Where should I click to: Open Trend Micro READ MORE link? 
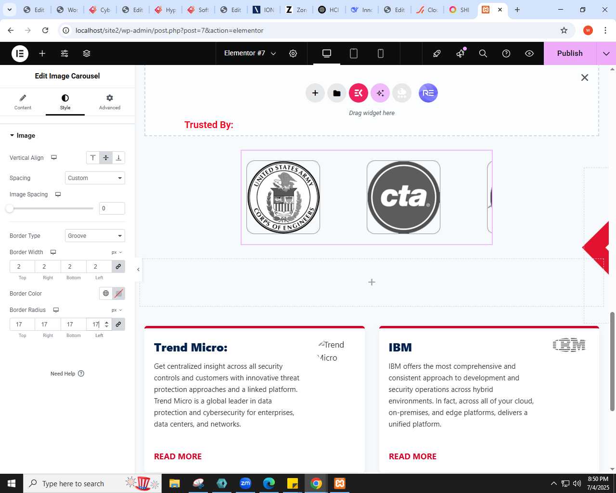click(178, 456)
